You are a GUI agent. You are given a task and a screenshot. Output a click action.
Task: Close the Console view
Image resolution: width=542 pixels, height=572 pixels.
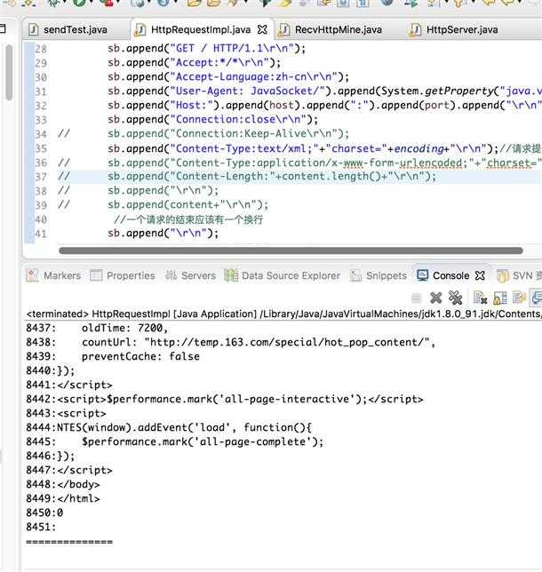[480, 275]
